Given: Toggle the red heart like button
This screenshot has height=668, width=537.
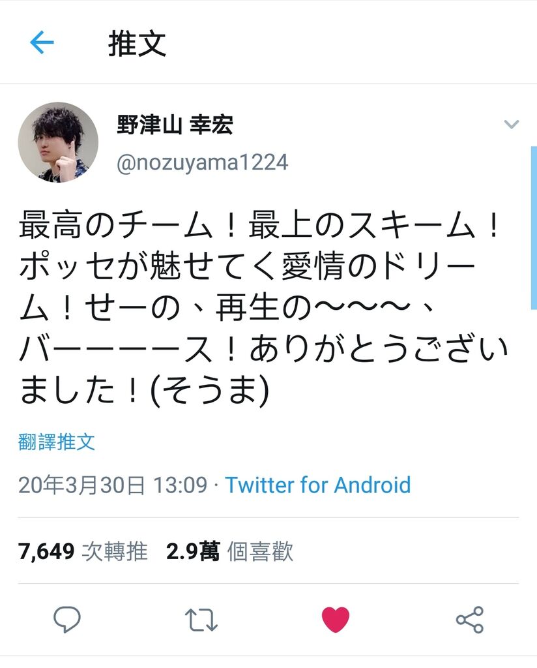Looking at the screenshot, I should pyautogui.click(x=336, y=620).
